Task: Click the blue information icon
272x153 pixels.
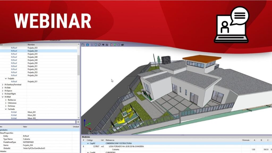Action: [x=87, y=45]
